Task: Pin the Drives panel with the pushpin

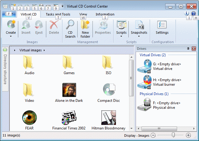Action: [188, 49]
